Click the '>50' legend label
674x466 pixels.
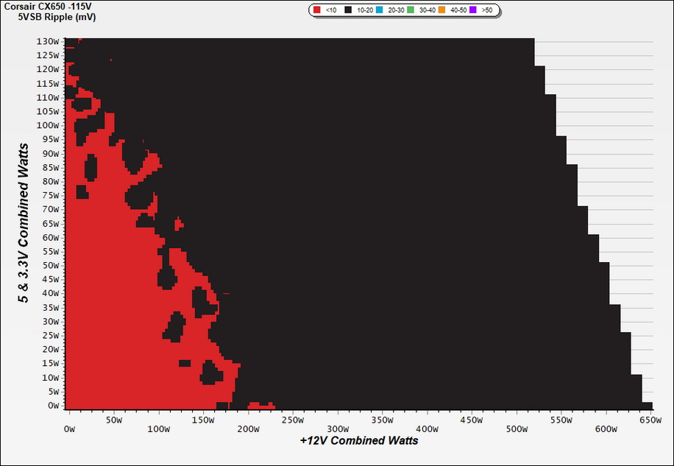coord(487,10)
